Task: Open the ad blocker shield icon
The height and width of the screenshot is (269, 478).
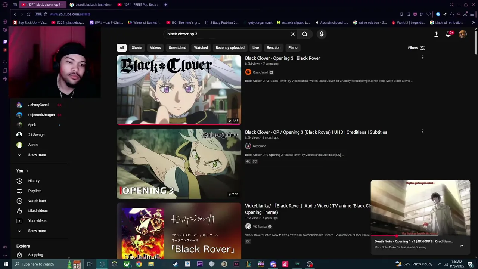Action: [415, 14]
